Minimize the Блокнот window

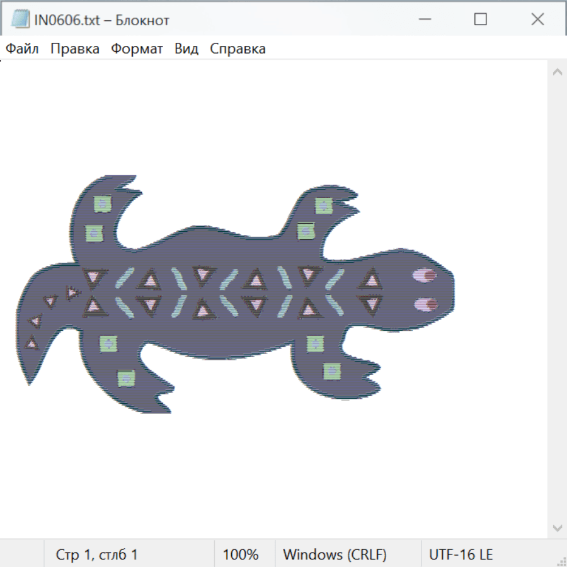click(x=424, y=20)
